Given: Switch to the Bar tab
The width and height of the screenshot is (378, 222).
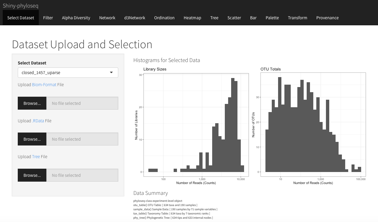Looking at the screenshot, I should tap(253, 18).
